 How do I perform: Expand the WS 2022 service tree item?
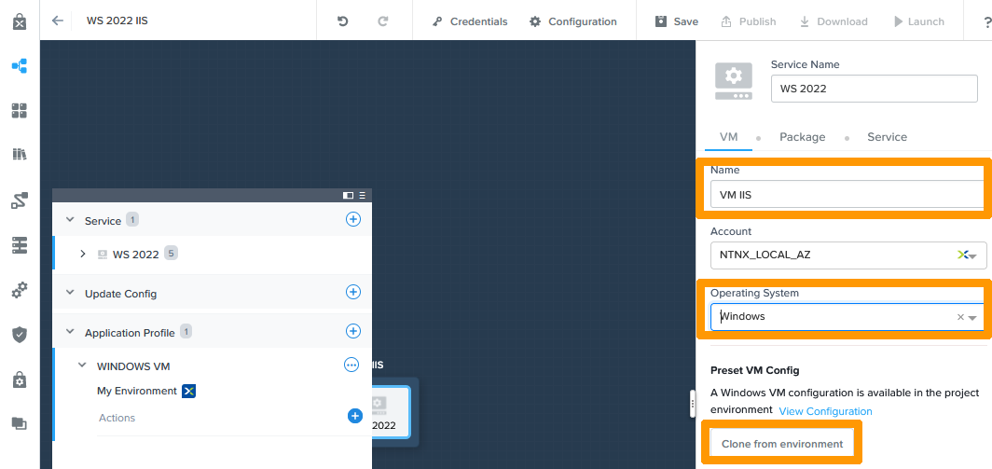83,254
